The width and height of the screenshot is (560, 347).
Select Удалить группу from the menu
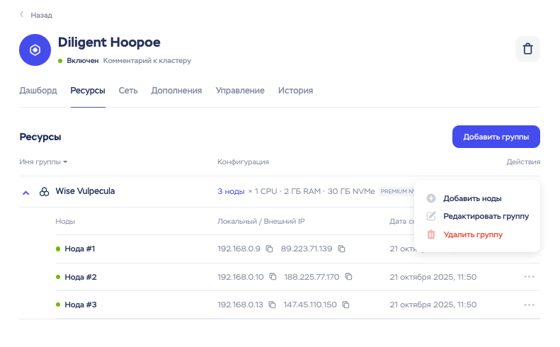(x=472, y=234)
